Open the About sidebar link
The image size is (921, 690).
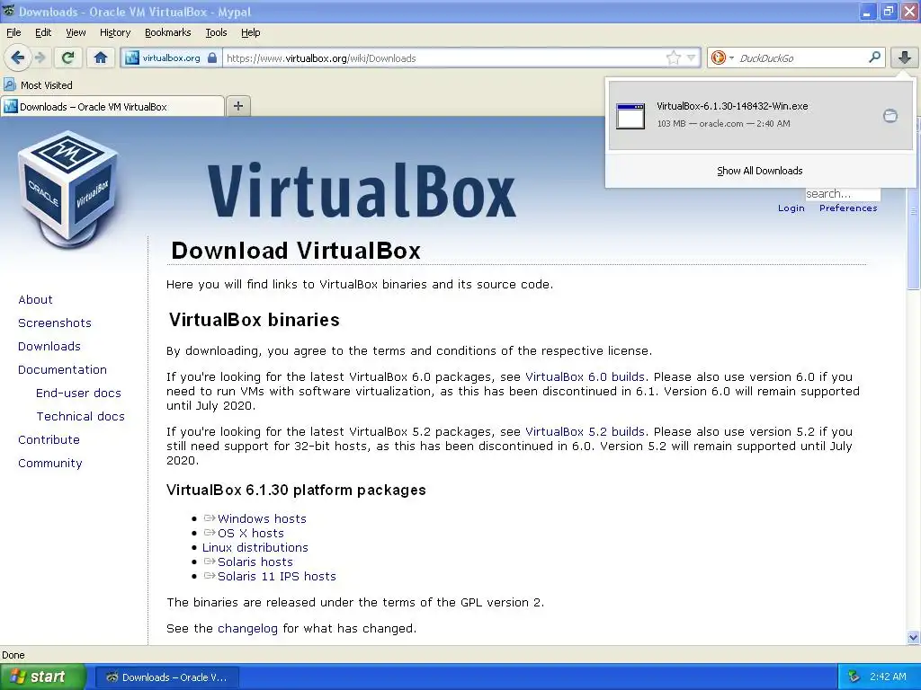pyautogui.click(x=35, y=299)
